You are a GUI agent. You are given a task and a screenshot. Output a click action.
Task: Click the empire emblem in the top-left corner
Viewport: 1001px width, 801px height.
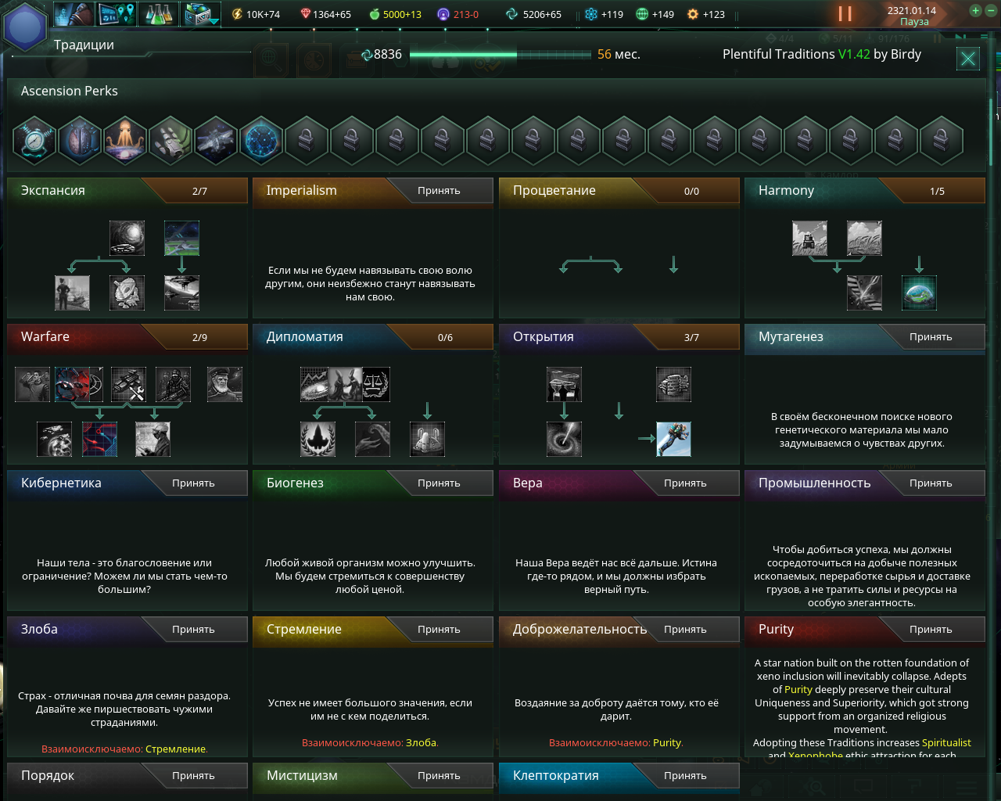point(25,27)
